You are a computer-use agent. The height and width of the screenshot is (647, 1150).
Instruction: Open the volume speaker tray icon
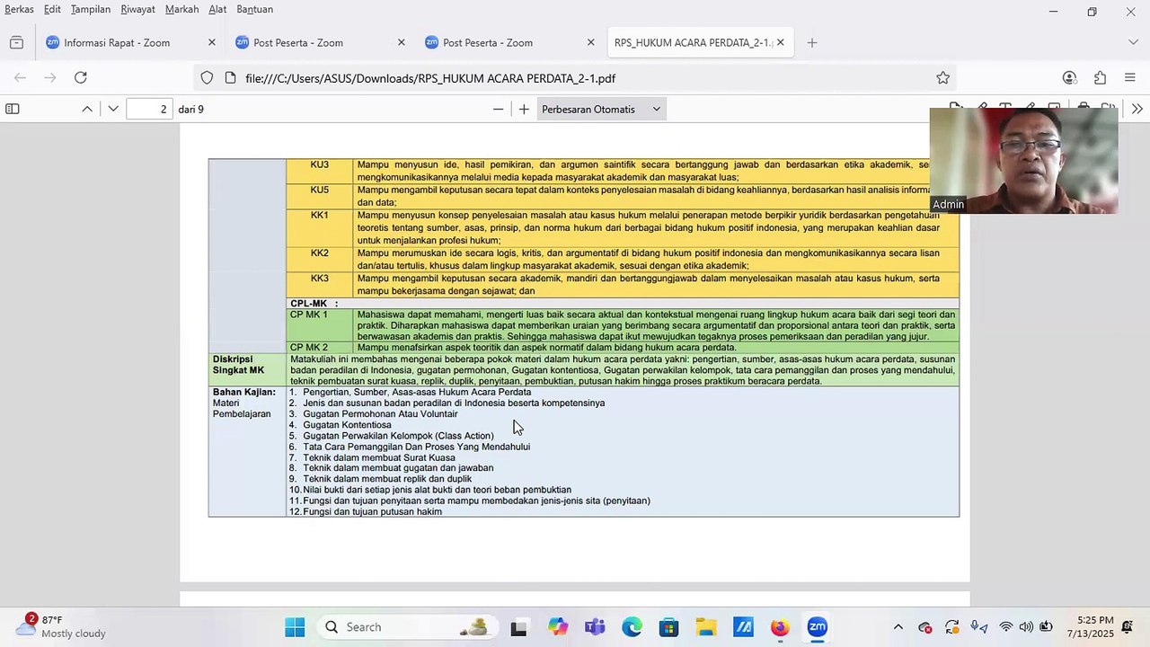pos(1026,627)
